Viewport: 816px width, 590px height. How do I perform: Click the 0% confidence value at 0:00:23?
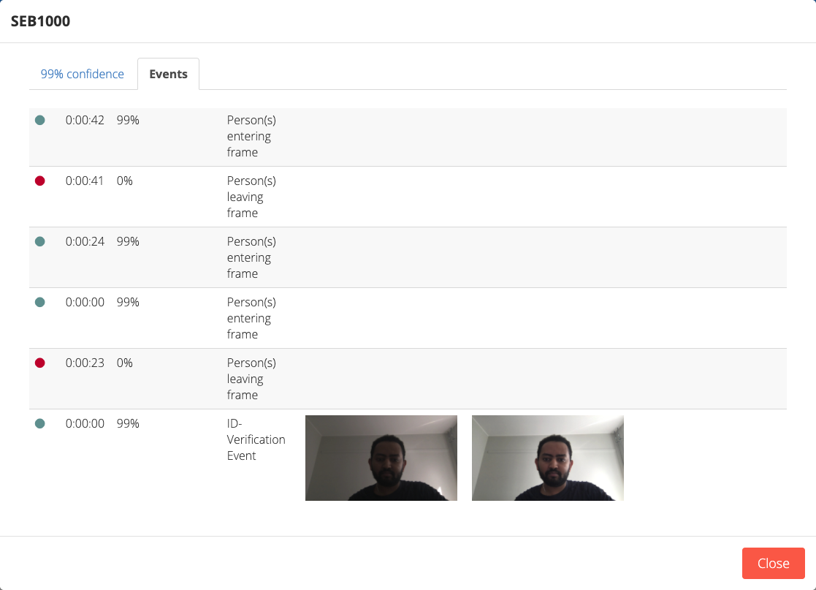(125, 363)
